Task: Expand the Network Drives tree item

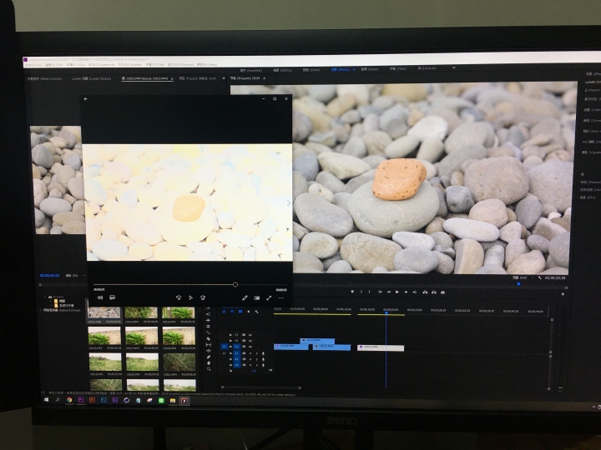Action: click(x=41, y=310)
